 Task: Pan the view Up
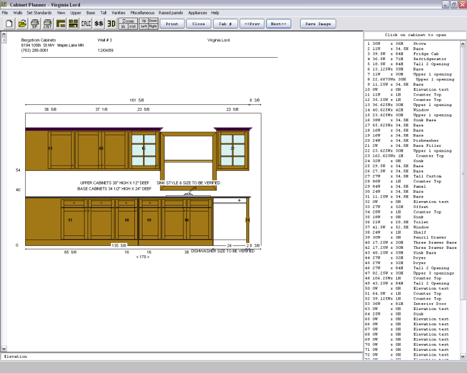click(x=144, y=21)
